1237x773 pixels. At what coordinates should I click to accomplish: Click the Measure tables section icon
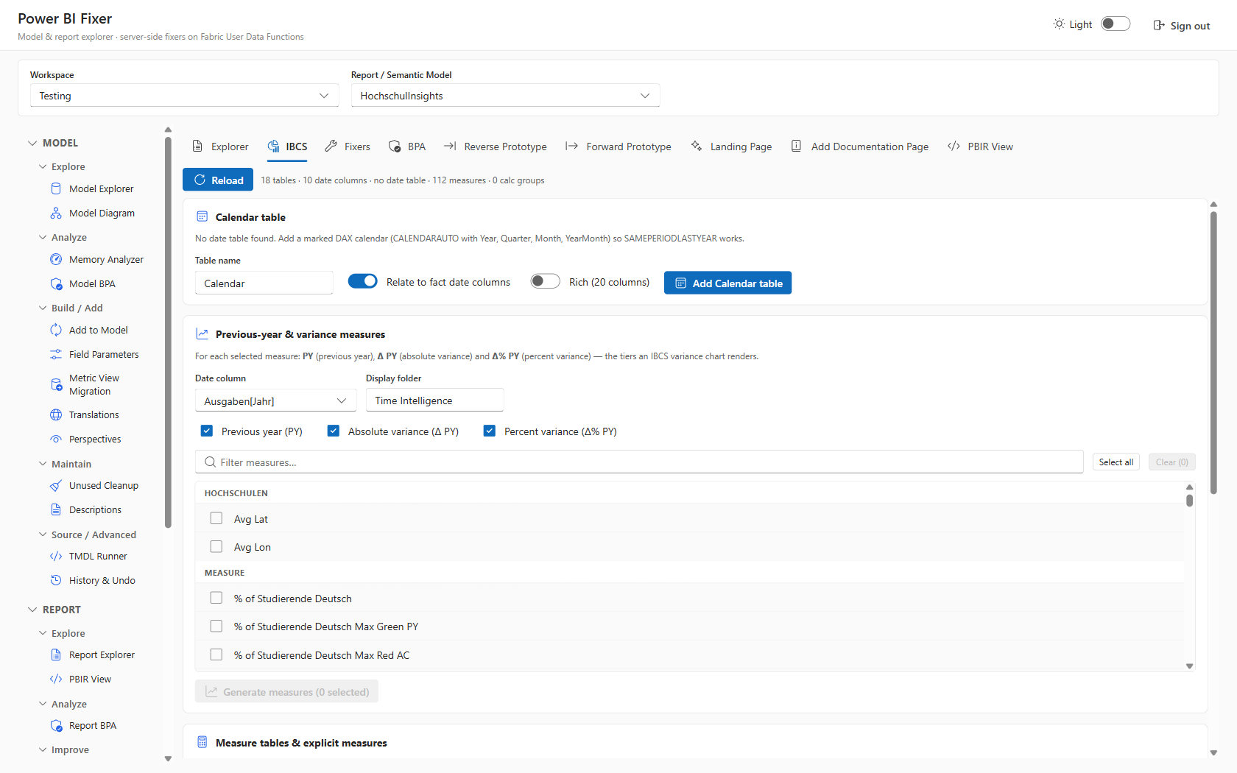point(202,742)
